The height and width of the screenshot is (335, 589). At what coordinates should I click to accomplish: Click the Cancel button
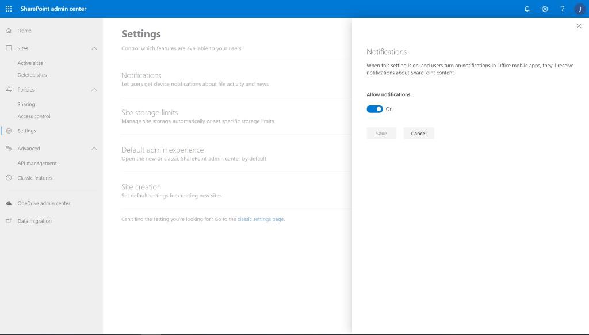pos(419,134)
